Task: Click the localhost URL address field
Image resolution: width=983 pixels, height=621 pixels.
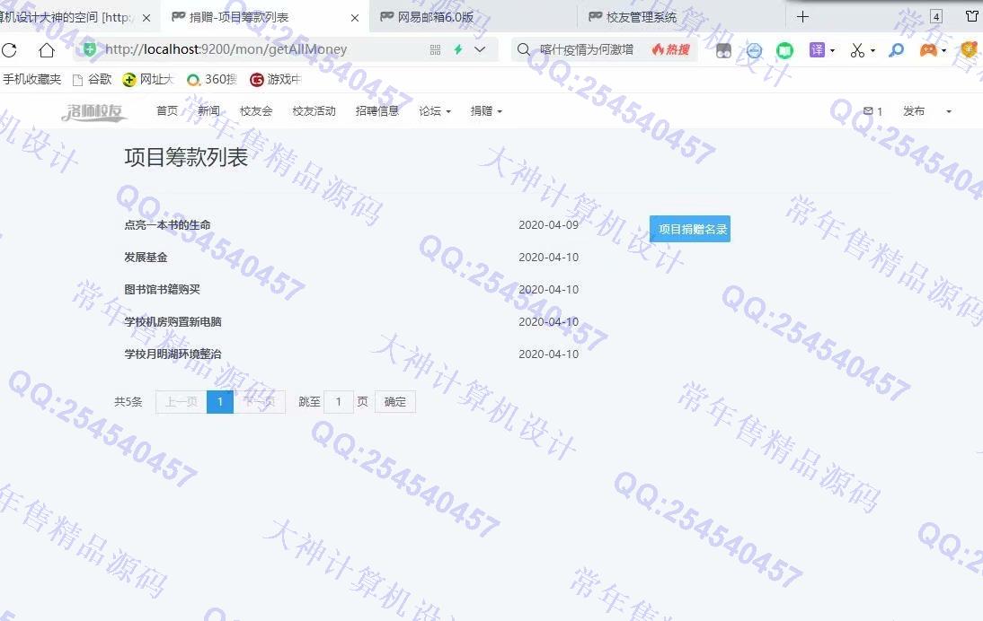Action: [x=226, y=49]
